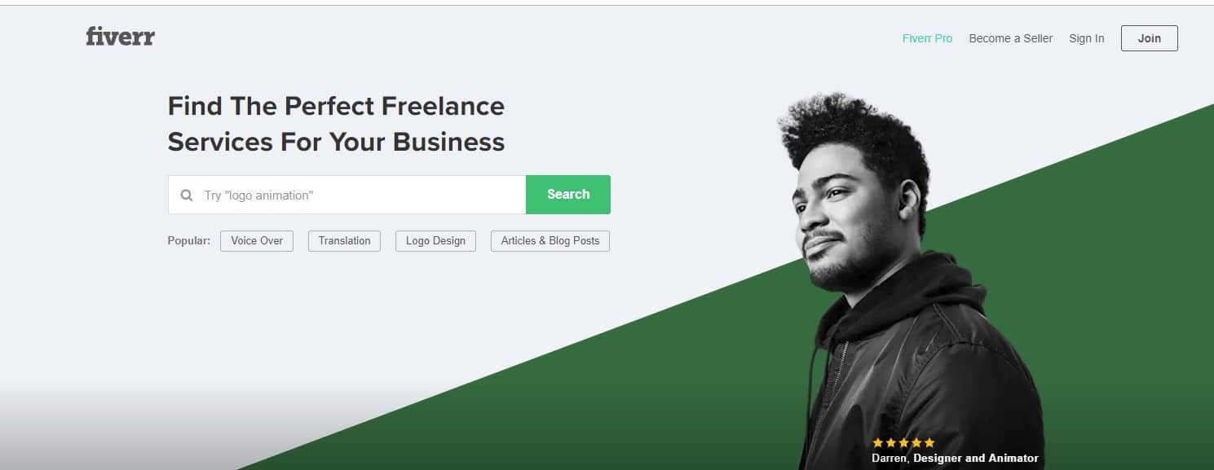The height and width of the screenshot is (470, 1214).
Task: Choose the Translation popular tag
Action: pyautogui.click(x=344, y=241)
